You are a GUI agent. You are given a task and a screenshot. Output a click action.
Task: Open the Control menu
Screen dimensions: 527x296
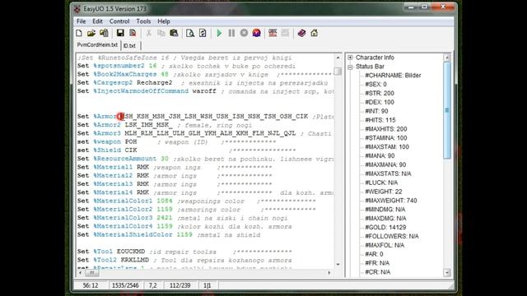[119, 21]
